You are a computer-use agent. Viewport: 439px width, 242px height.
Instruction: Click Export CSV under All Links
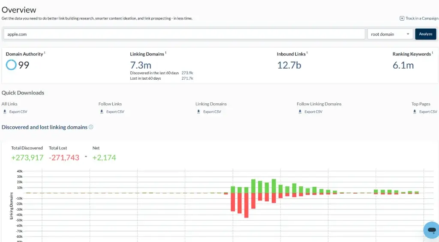point(18,112)
